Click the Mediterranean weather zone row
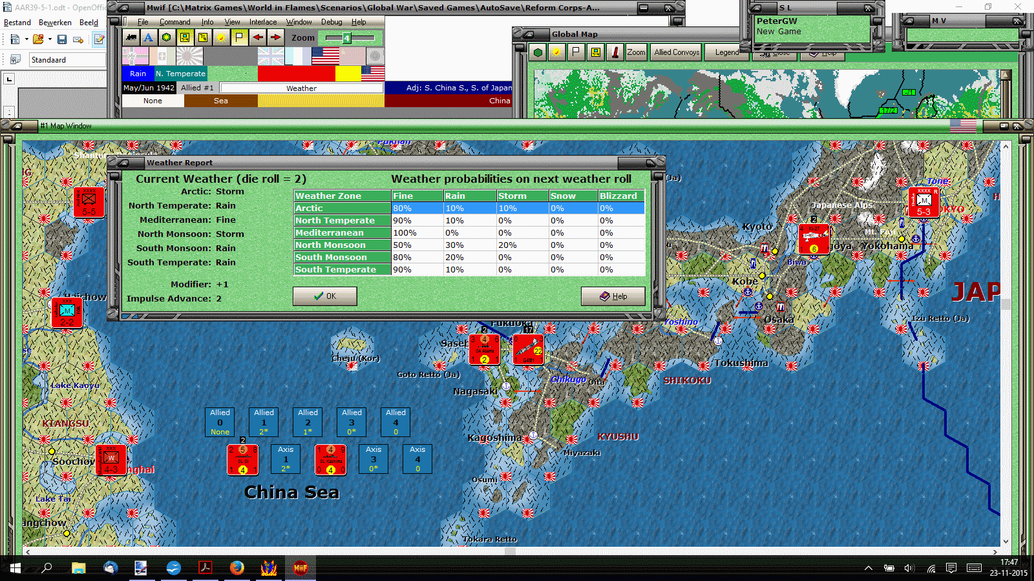 (469, 232)
